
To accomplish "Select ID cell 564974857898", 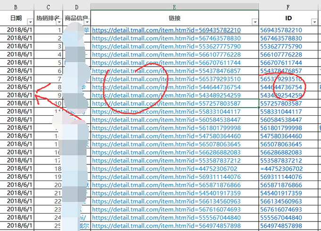I will pos(288,226).
